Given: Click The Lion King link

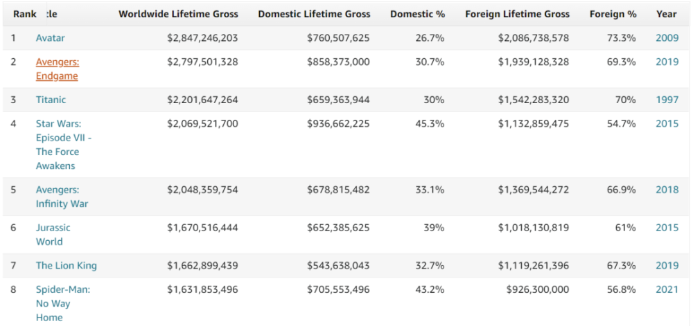Looking at the screenshot, I should (67, 266).
